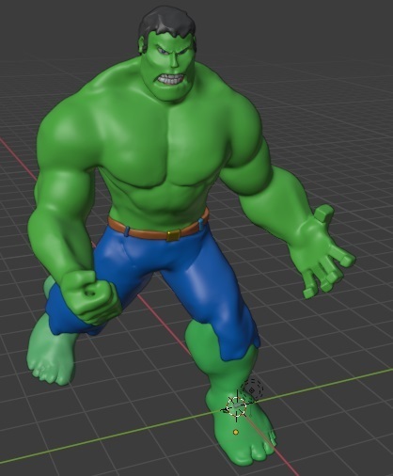Click the 3D cursor crosshair on the foot
This screenshot has width=393, height=476.
[x=236, y=406]
